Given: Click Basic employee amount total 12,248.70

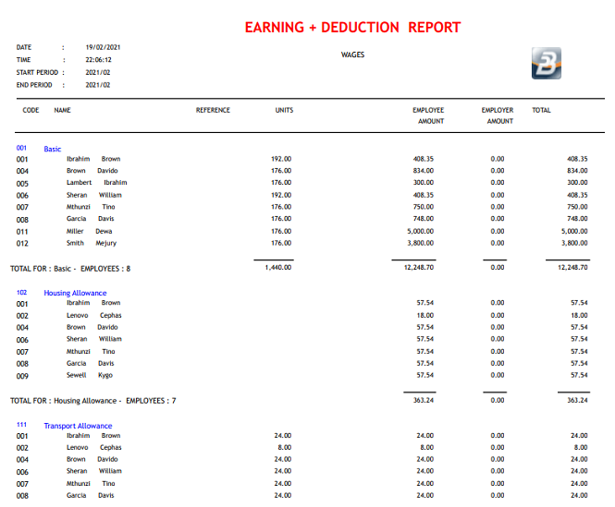Looking at the screenshot, I should [419, 267].
